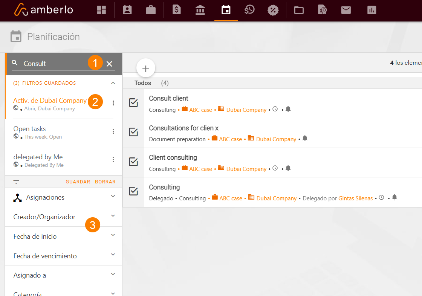Screen dimensions: 422x296
Task: Open the folder documents icon
Action: click(299, 10)
